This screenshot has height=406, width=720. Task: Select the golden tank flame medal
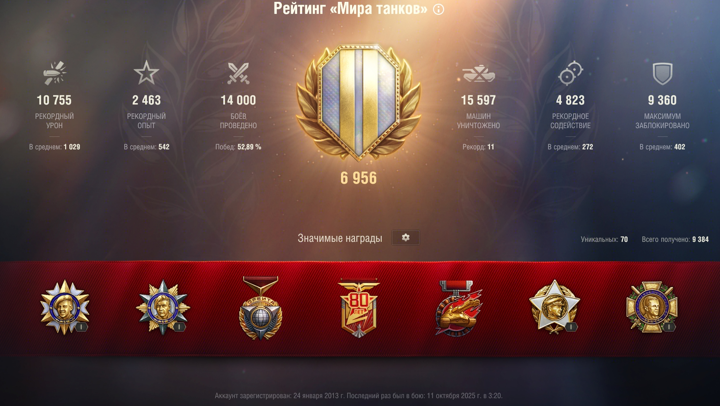(458, 308)
